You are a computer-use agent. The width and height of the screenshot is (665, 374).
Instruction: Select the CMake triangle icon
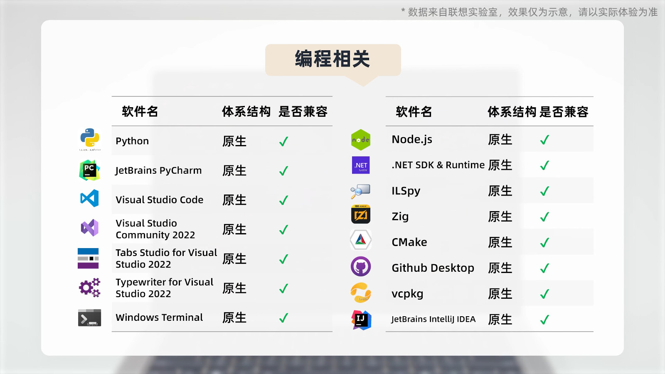tap(361, 240)
